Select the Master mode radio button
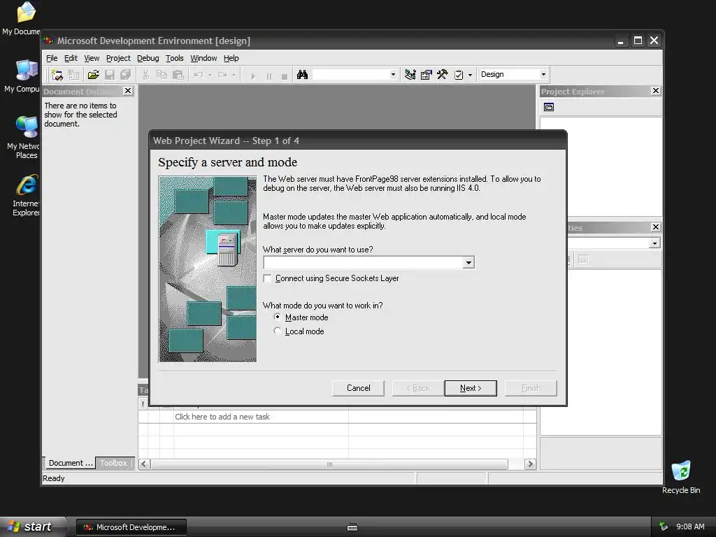 [277, 317]
